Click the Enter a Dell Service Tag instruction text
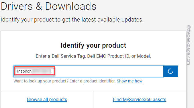Viewport: 194px width, 108px height. coord(93,56)
